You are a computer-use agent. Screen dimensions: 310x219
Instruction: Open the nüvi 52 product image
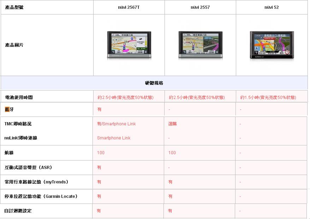click(x=272, y=45)
